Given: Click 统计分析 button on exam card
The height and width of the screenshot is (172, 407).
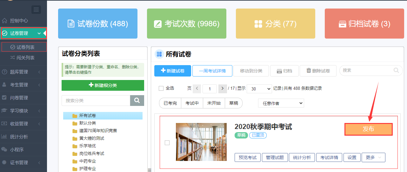Looking at the screenshot, I should tap(302, 157).
